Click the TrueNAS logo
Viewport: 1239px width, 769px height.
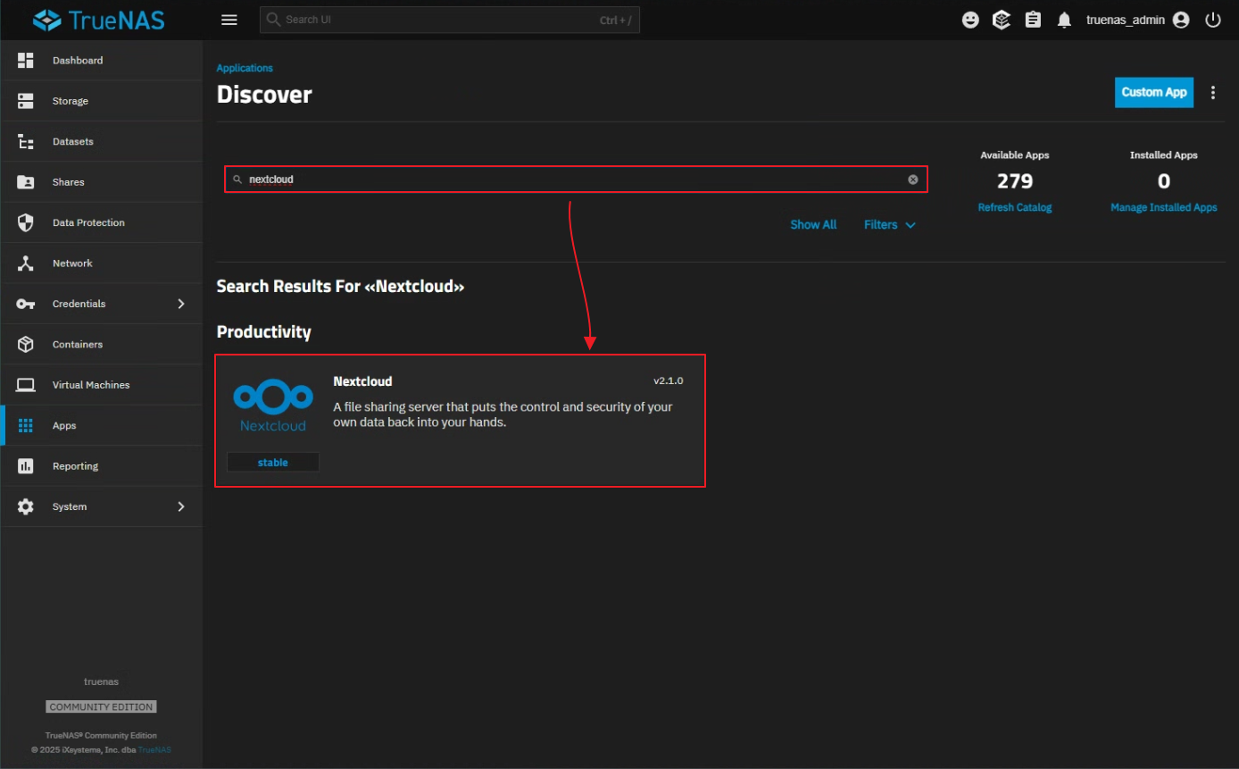(x=99, y=20)
